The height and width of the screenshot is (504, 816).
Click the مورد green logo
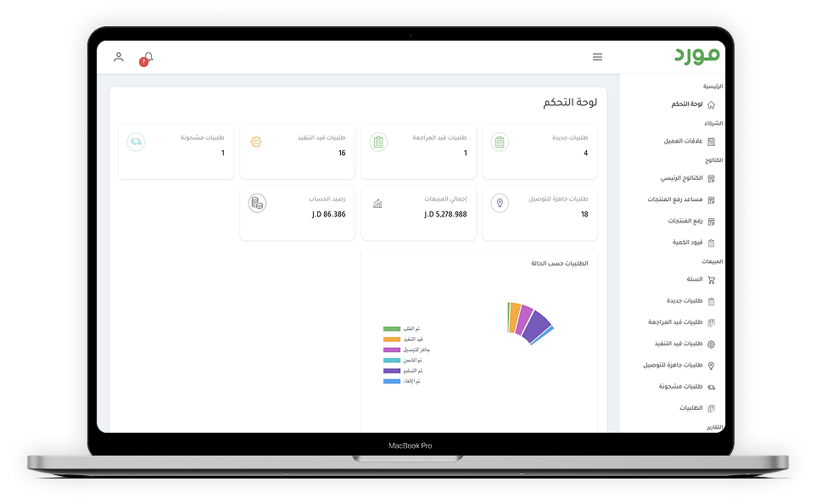click(x=696, y=56)
